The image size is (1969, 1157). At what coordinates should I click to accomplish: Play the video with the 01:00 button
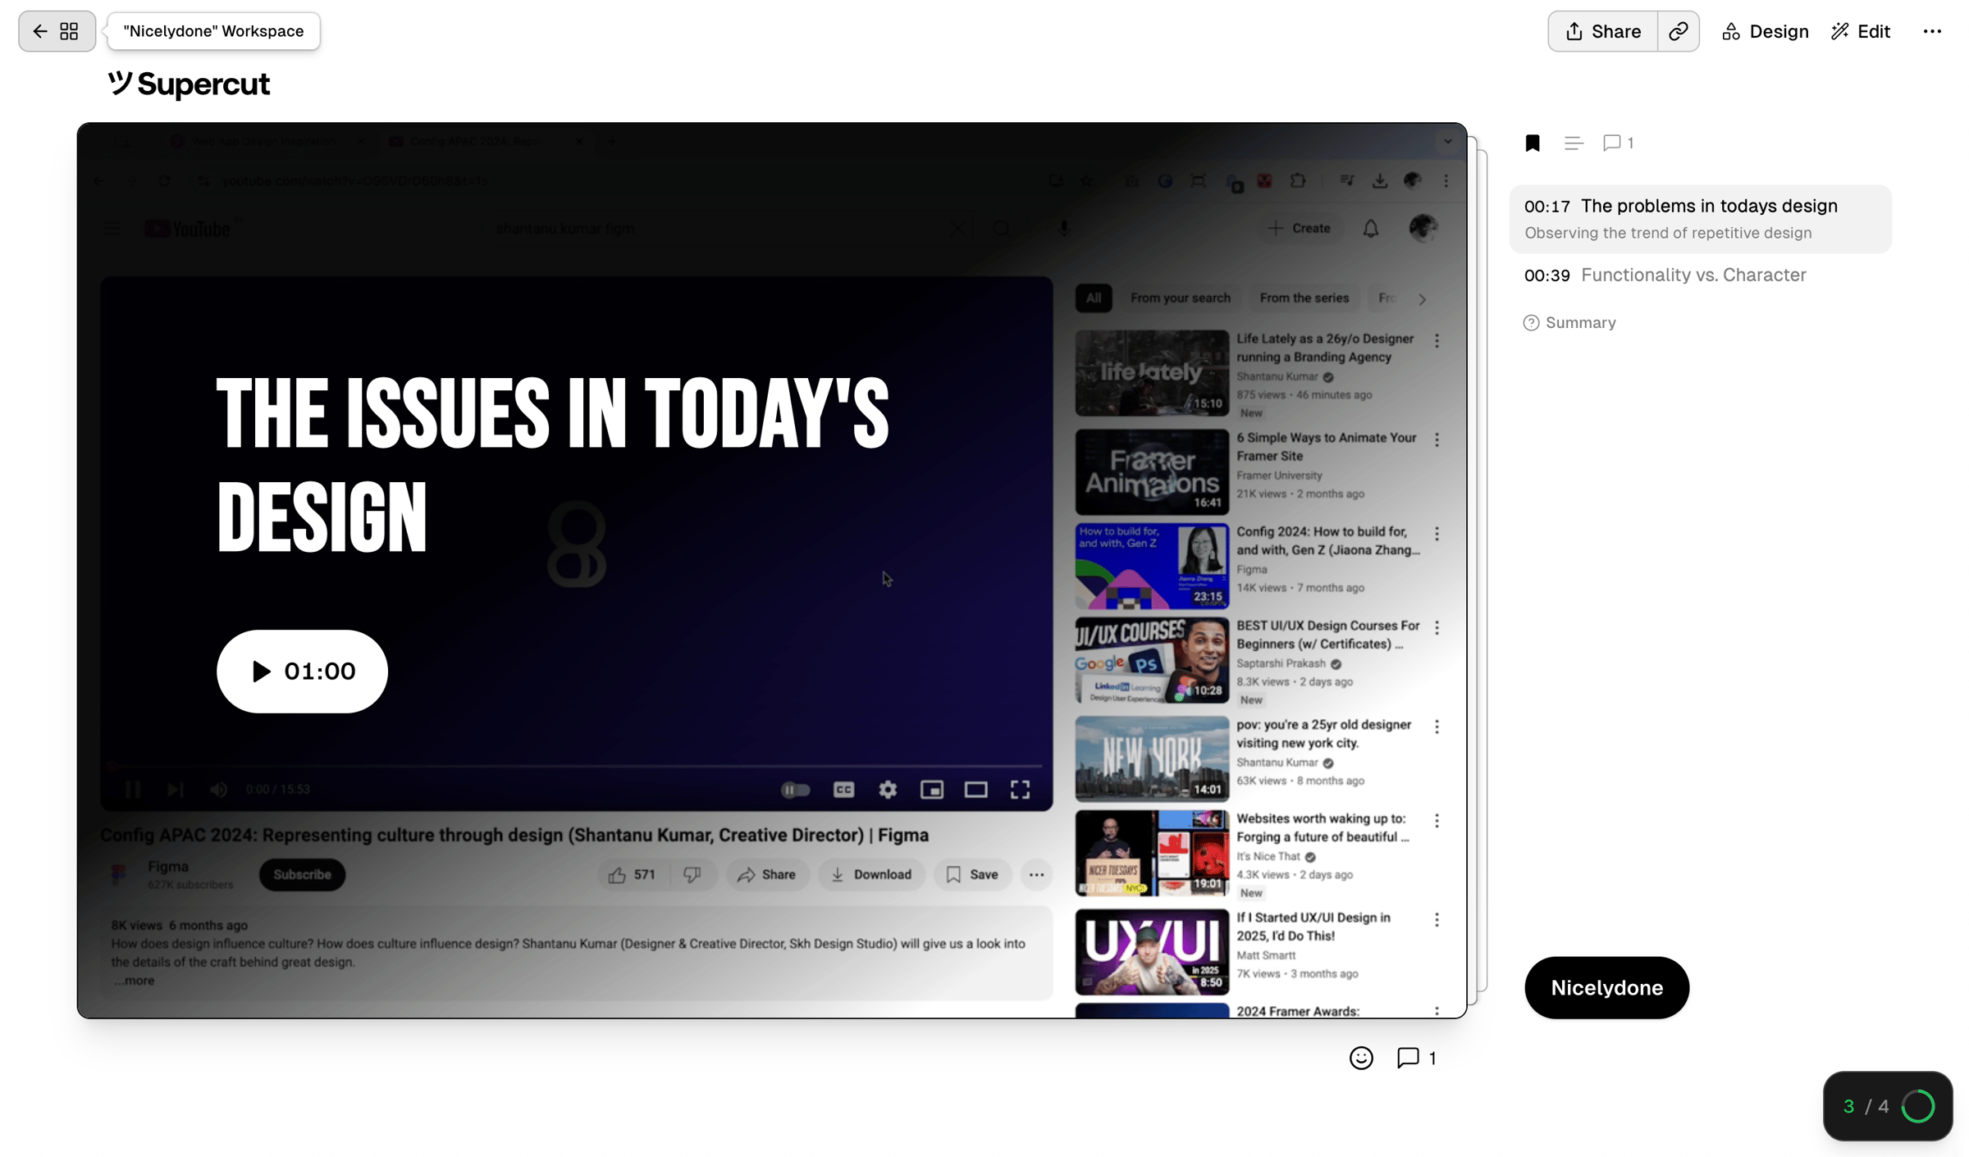pyautogui.click(x=302, y=672)
